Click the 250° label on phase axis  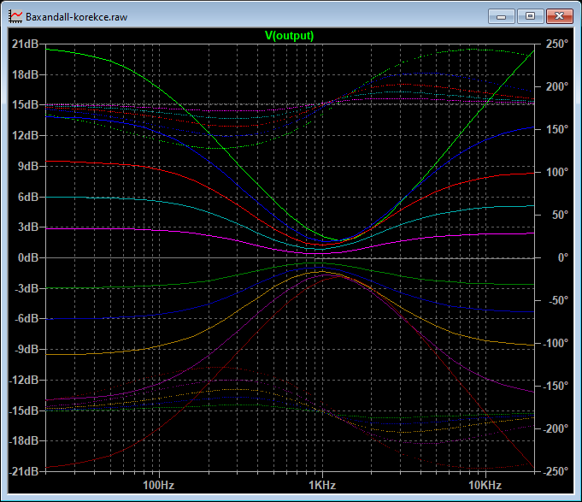click(556, 44)
